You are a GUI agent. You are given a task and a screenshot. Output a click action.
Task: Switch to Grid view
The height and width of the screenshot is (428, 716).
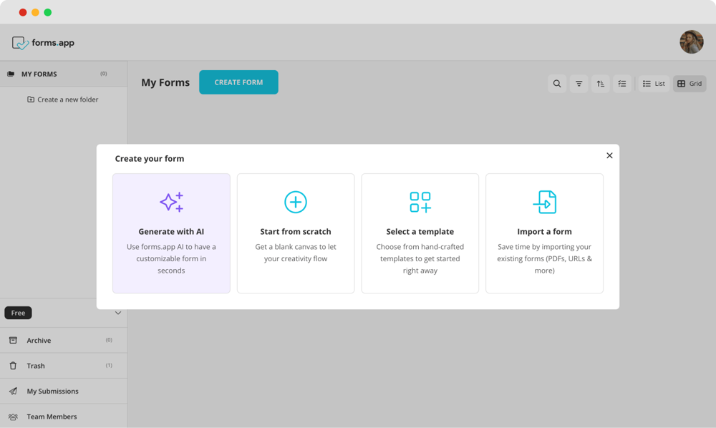click(690, 84)
